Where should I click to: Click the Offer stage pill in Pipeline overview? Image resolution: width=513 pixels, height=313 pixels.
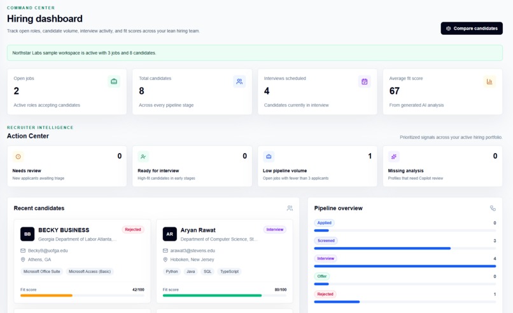click(x=322, y=276)
